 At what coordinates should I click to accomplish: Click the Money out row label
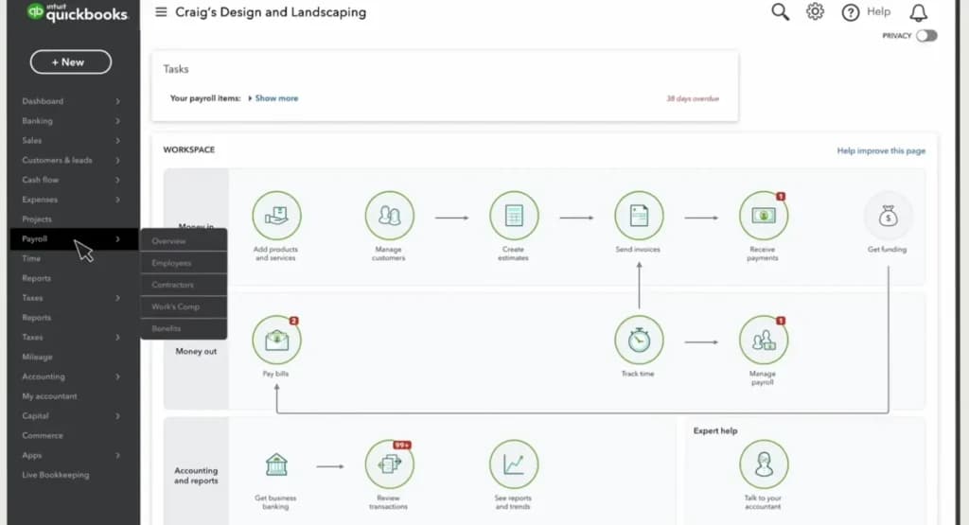pos(196,352)
